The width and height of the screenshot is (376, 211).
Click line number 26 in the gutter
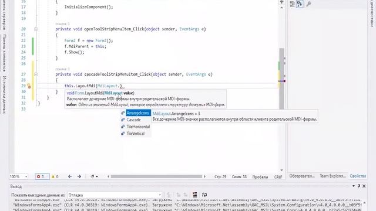click(23, 64)
